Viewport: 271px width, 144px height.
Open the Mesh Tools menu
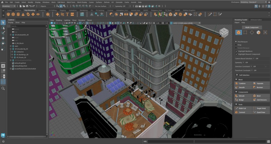[x=71, y=2]
